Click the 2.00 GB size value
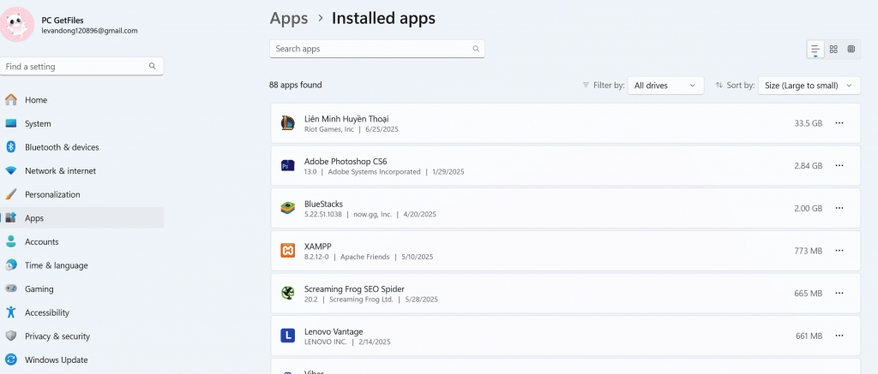The image size is (878, 374). click(808, 208)
